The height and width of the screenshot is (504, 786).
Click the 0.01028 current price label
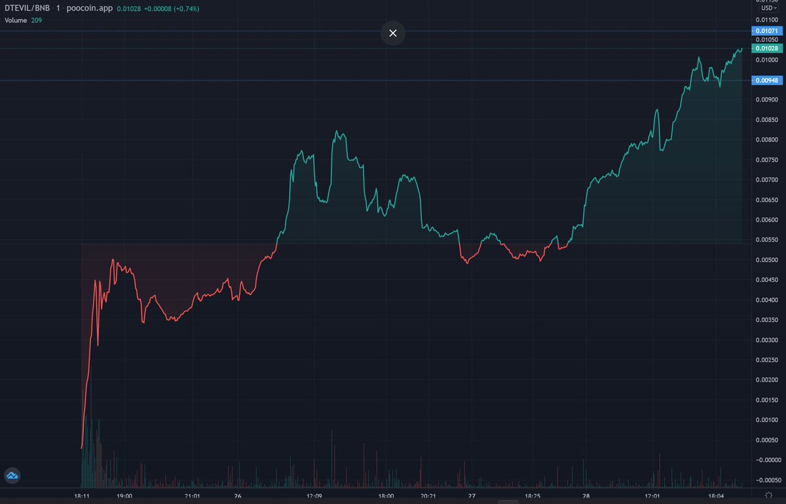click(x=766, y=48)
